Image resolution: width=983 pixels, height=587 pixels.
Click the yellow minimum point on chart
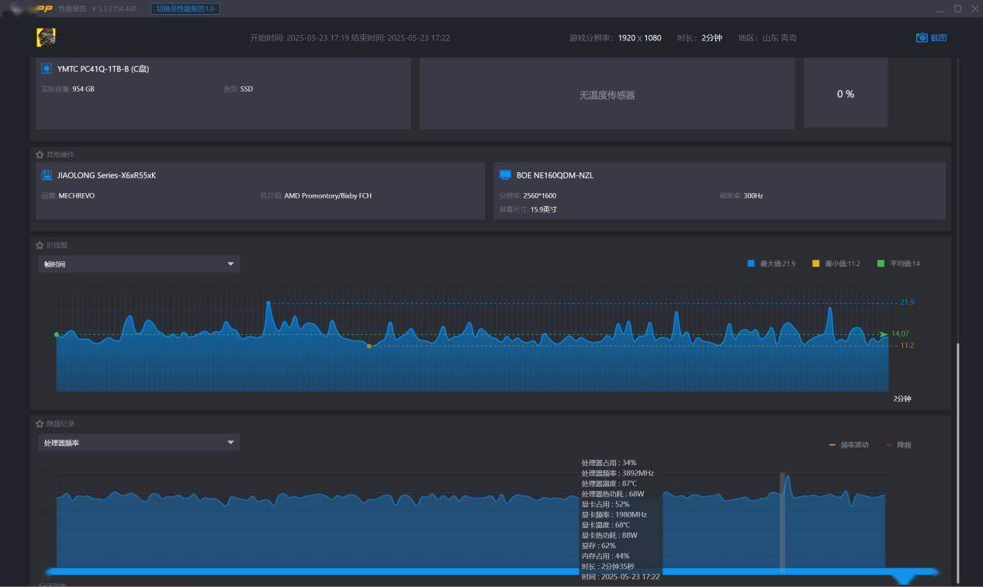(x=369, y=346)
